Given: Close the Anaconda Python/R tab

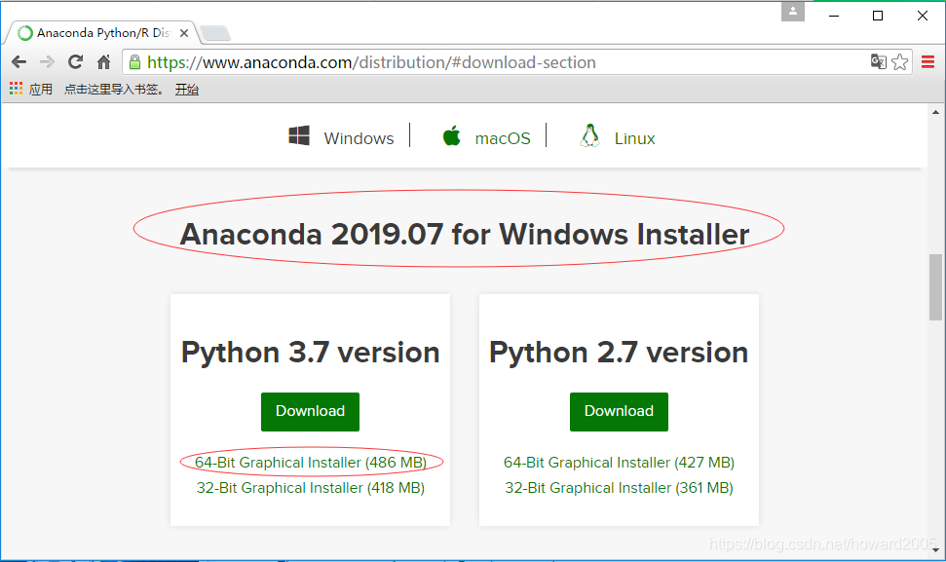Looking at the screenshot, I should [x=184, y=32].
